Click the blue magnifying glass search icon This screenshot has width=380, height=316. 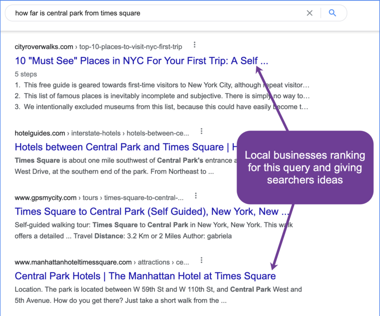click(332, 13)
